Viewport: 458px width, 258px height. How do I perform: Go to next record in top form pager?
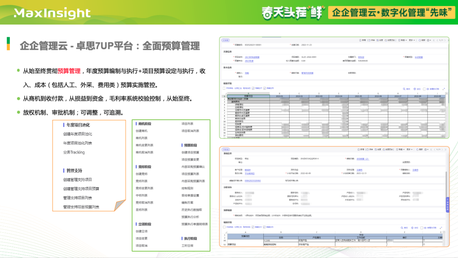[x=445, y=41]
